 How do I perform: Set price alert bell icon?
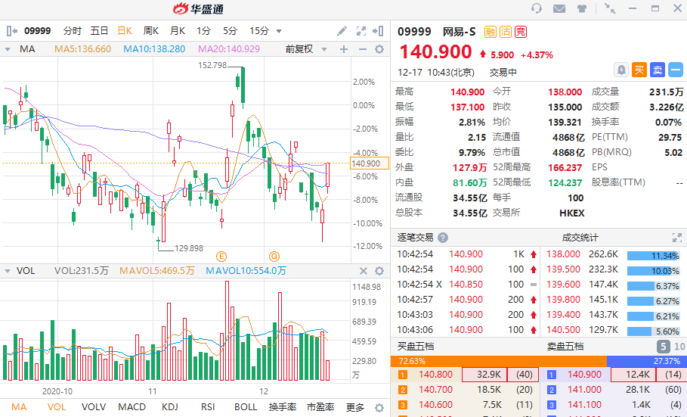[x=621, y=70]
